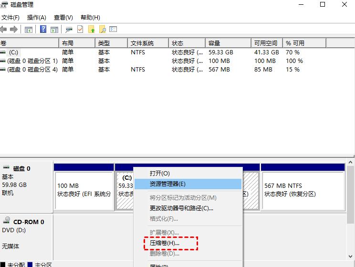This screenshot has width=355, height=267.
Task: Click the disk pane vertical scrollbar thumb
Action: (351, 195)
